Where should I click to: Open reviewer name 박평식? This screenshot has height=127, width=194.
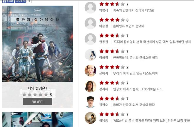coord(103,10)
